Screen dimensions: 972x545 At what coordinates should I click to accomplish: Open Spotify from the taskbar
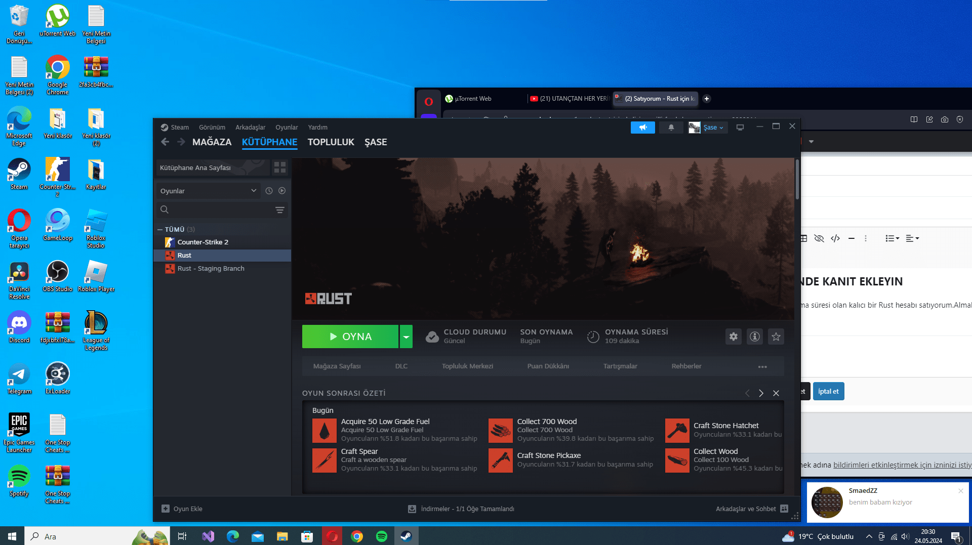pos(382,536)
